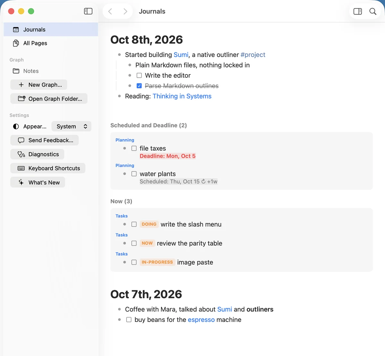Toggle the left sidebar icon
This screenshot has height=356, width=385.
click(x=88, y=11)
